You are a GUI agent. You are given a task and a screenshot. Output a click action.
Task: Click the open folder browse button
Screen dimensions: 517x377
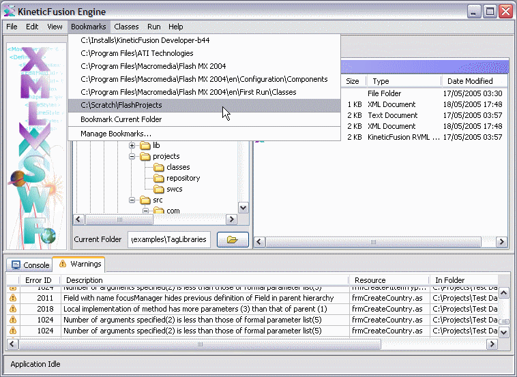click(x=232, y=239)
